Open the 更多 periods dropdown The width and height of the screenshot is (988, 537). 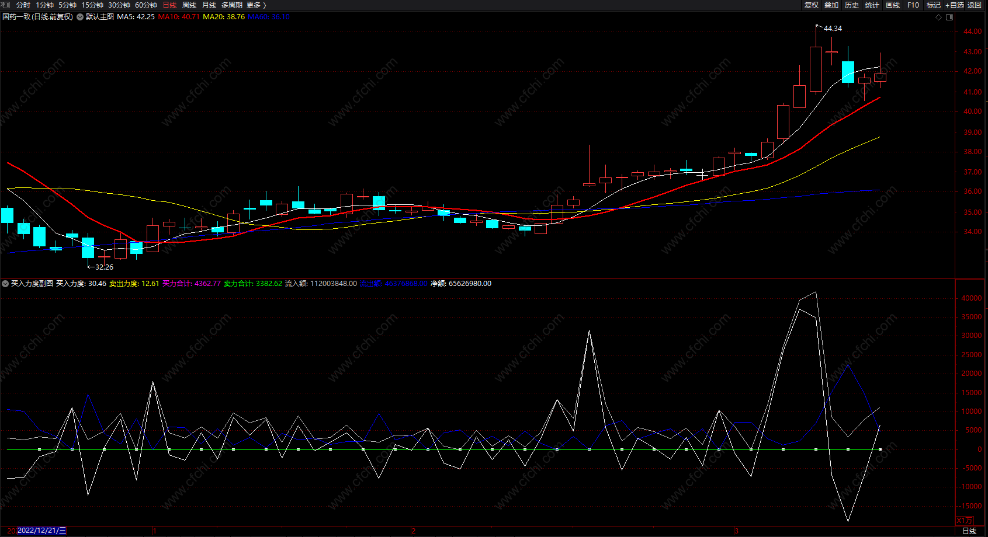(256, 5)
